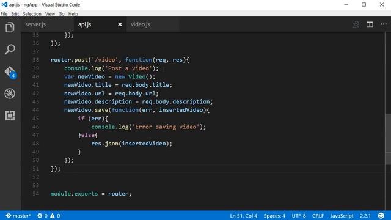Split the editor view
391x220 pixels.
(370, 24)
